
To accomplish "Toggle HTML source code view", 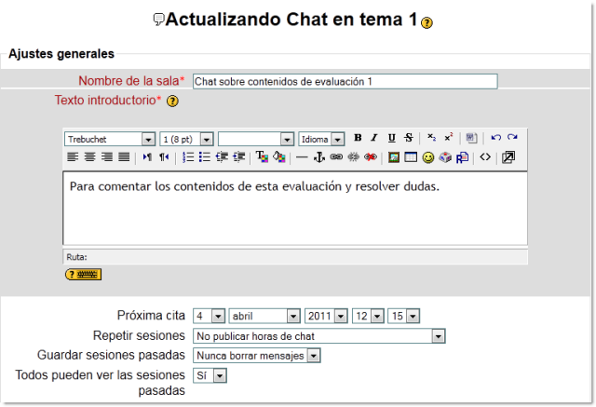I will pos(485,157).
